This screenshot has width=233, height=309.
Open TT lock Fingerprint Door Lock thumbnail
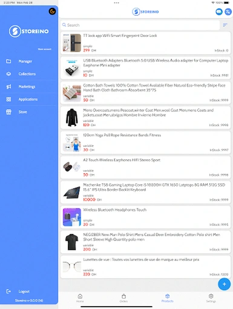(x=72, y=43)
